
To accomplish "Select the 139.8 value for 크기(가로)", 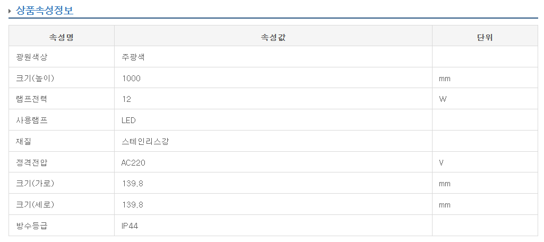I will click(x=133, y=184).
